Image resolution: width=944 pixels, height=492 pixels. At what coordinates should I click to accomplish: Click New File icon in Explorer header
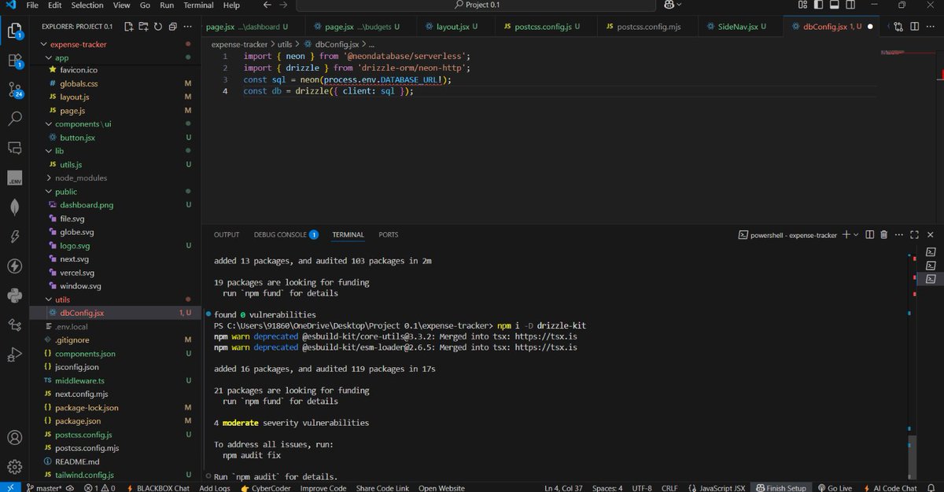tap(129, 27)
